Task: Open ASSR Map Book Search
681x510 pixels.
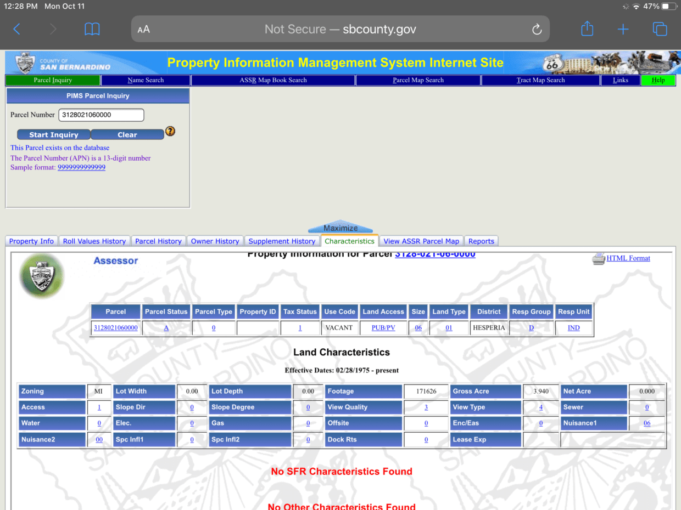Action: point(273,80)
